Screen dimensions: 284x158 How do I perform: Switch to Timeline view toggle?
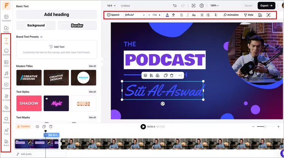[x=23, y=127]
